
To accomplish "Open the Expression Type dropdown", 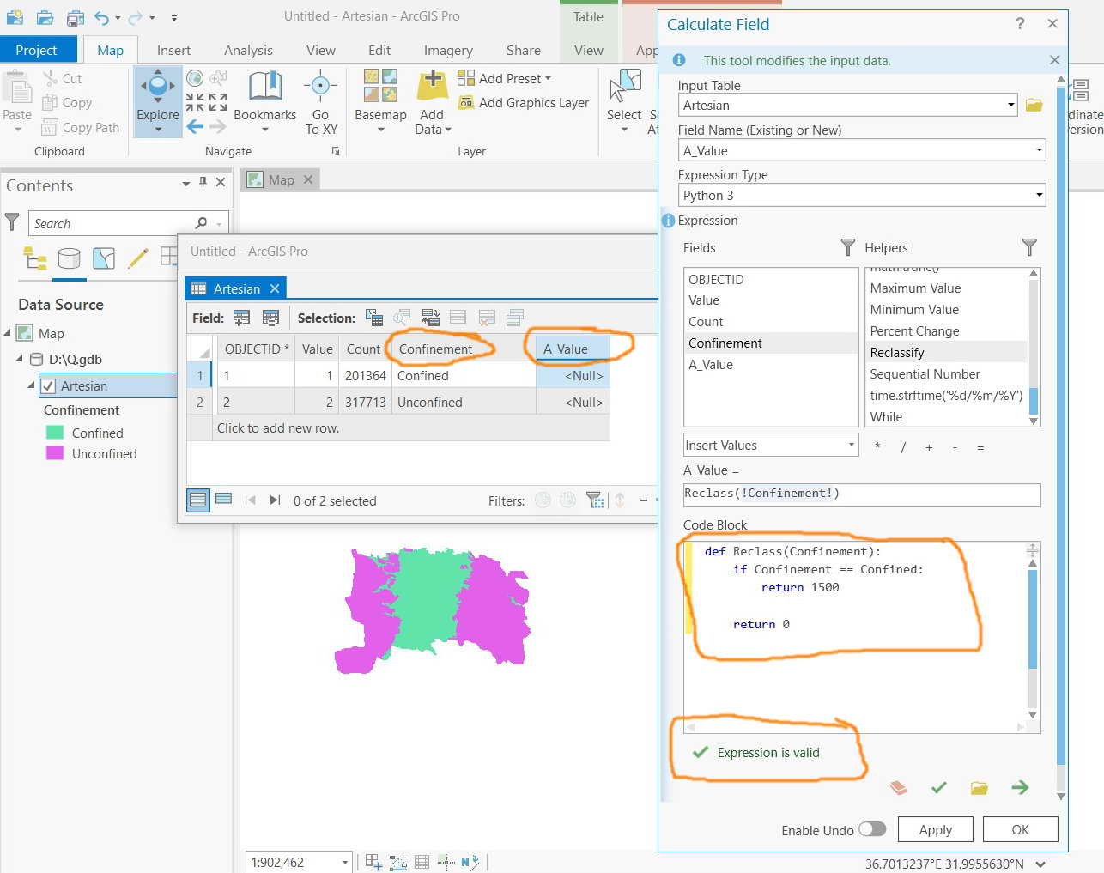I will pos(862,195).
